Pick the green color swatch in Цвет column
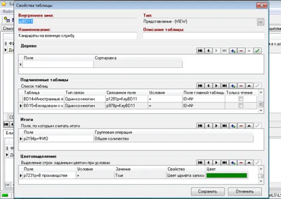 coord(226,176)
